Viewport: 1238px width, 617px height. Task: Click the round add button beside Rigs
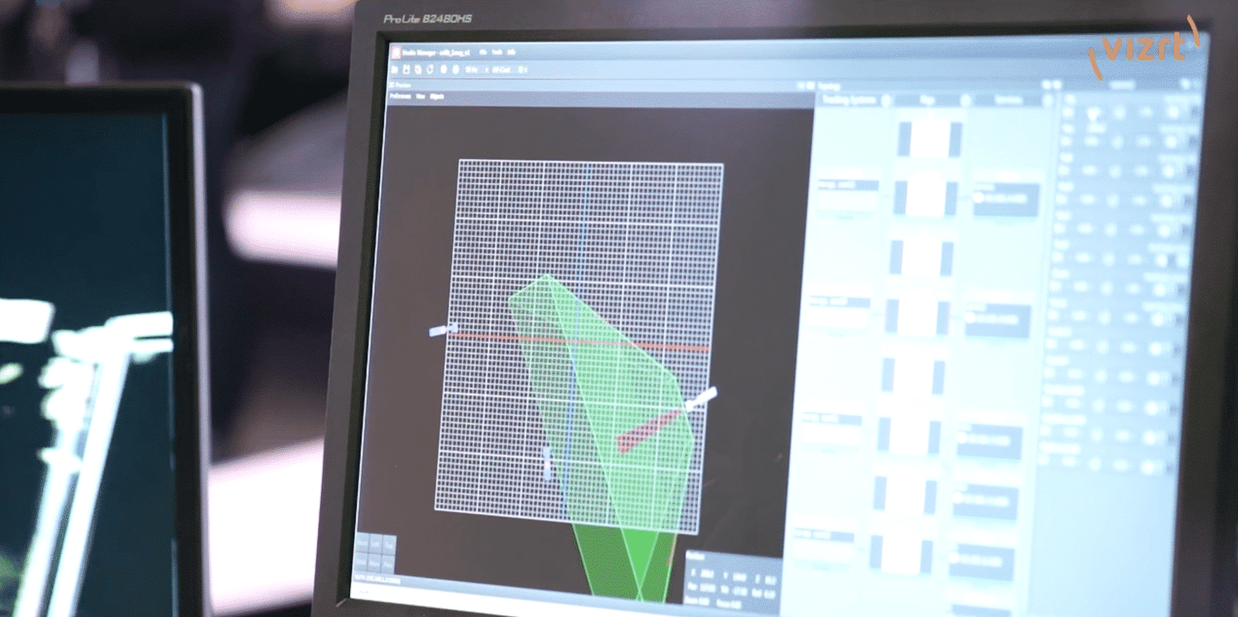tap(965, 100)
